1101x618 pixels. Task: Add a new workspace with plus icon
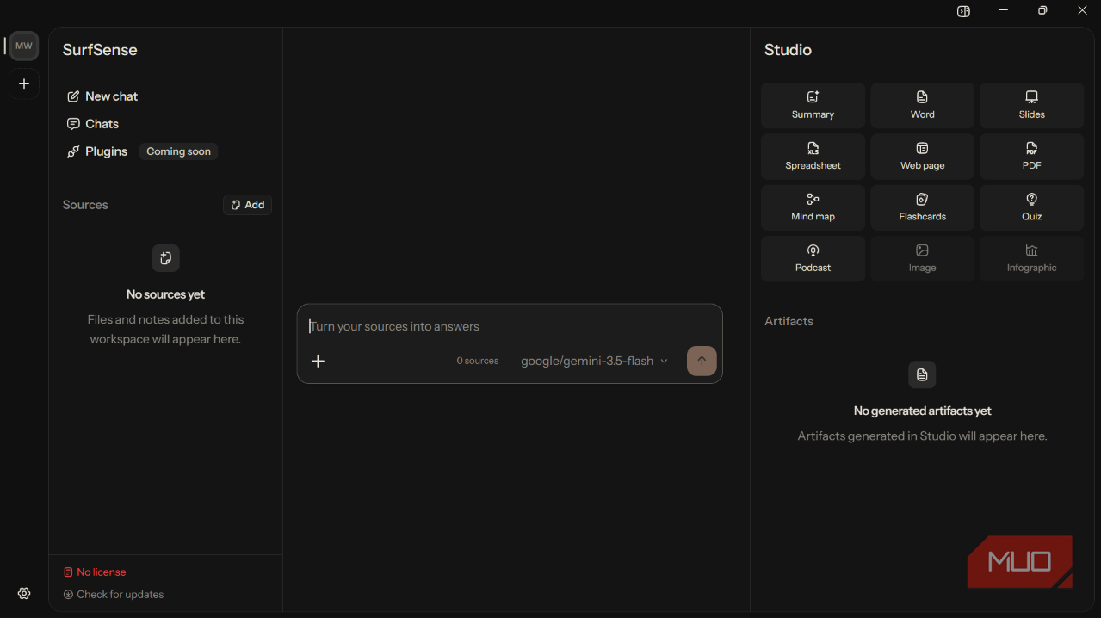pos(24,83)
